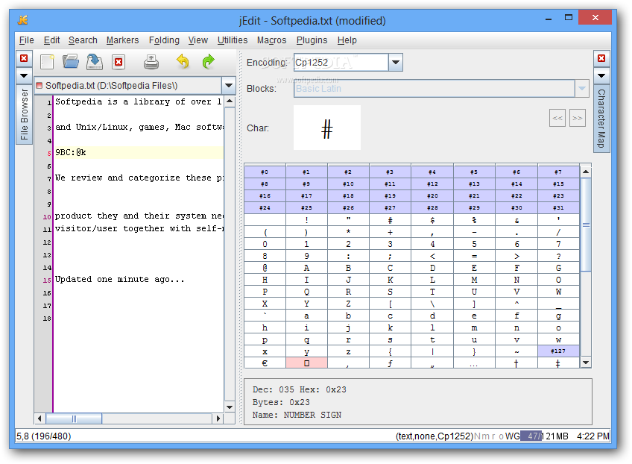Close the right Character Map dock
This screenshot has height=464, width=632.
(601, 58)
